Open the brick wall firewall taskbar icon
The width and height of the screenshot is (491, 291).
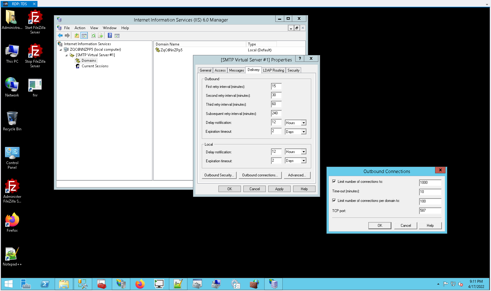254,284
